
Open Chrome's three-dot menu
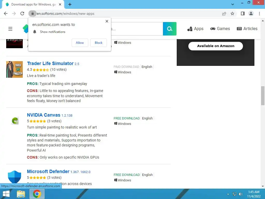pyautogui.click(x=259, y=13)
